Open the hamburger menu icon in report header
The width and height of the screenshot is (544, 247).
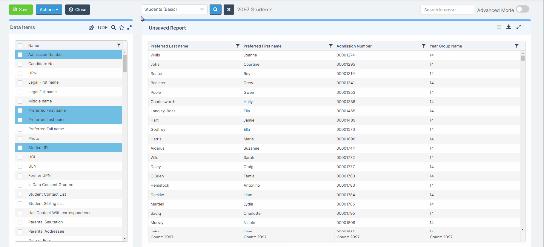point(499,27)
